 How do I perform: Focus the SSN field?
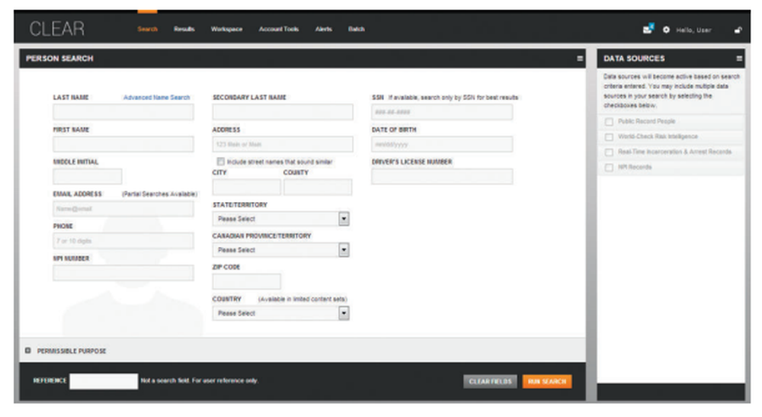[442, 112]
